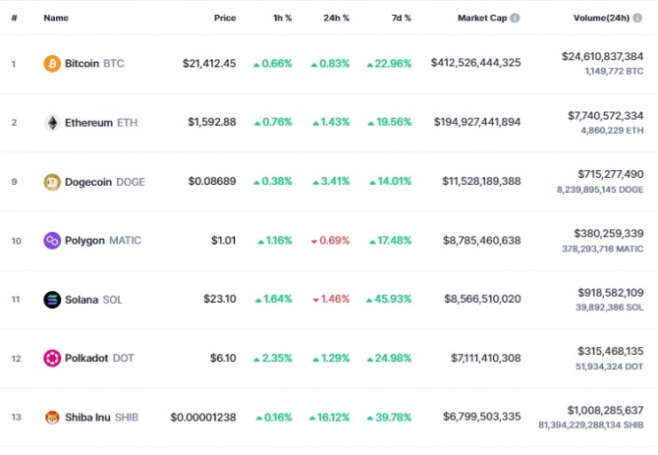Click Ethereum price $1,592.88
This screenshot has width=658, height=455.
pos(212,122)
